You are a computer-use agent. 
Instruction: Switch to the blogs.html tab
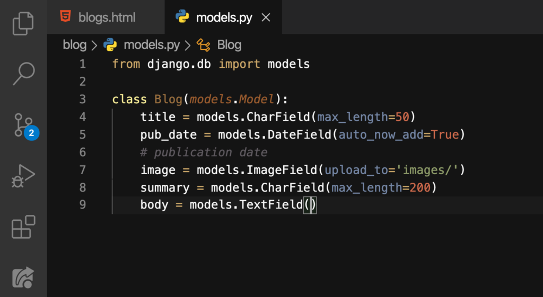click(x=107, y=17)
